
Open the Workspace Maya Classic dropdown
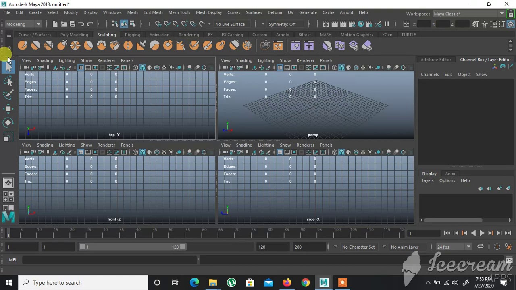point(468,14)
